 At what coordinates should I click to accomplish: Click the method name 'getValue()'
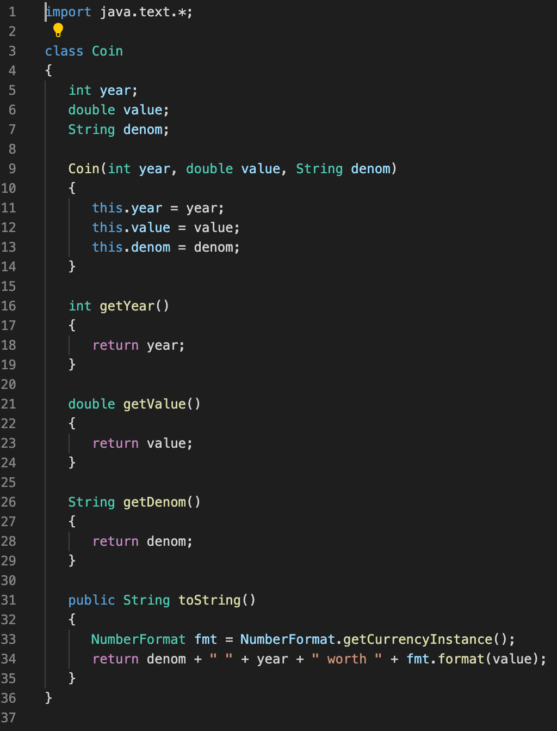click(x=162, y=404)
